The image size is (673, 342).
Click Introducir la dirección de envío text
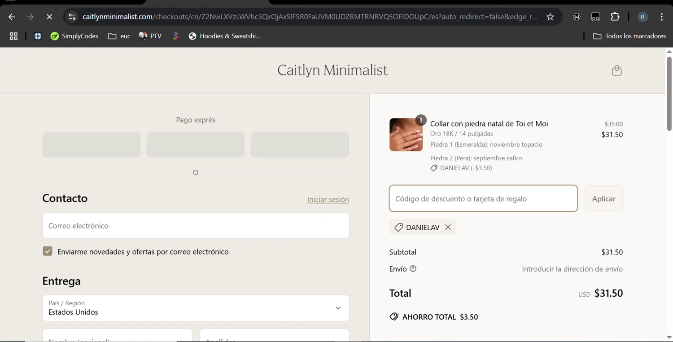click(x=572, y=269)
